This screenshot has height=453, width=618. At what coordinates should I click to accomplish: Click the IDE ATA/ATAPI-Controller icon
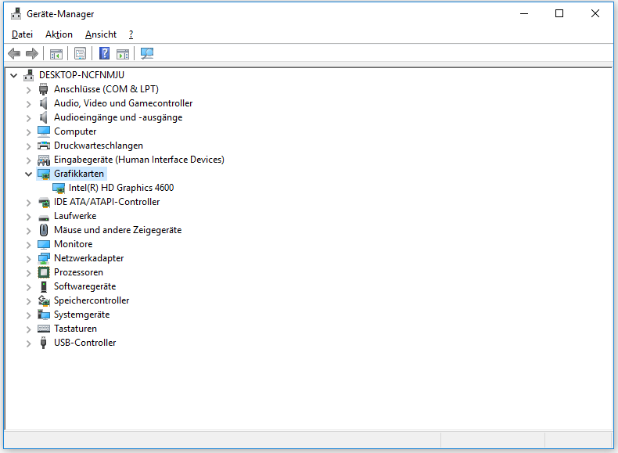(44, 203)
